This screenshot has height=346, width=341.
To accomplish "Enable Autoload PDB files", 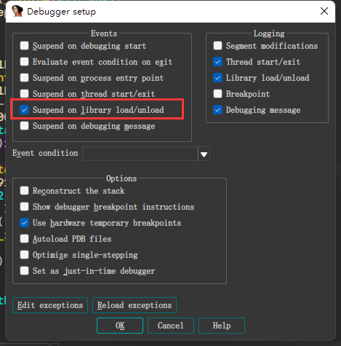I will [24, 238].
